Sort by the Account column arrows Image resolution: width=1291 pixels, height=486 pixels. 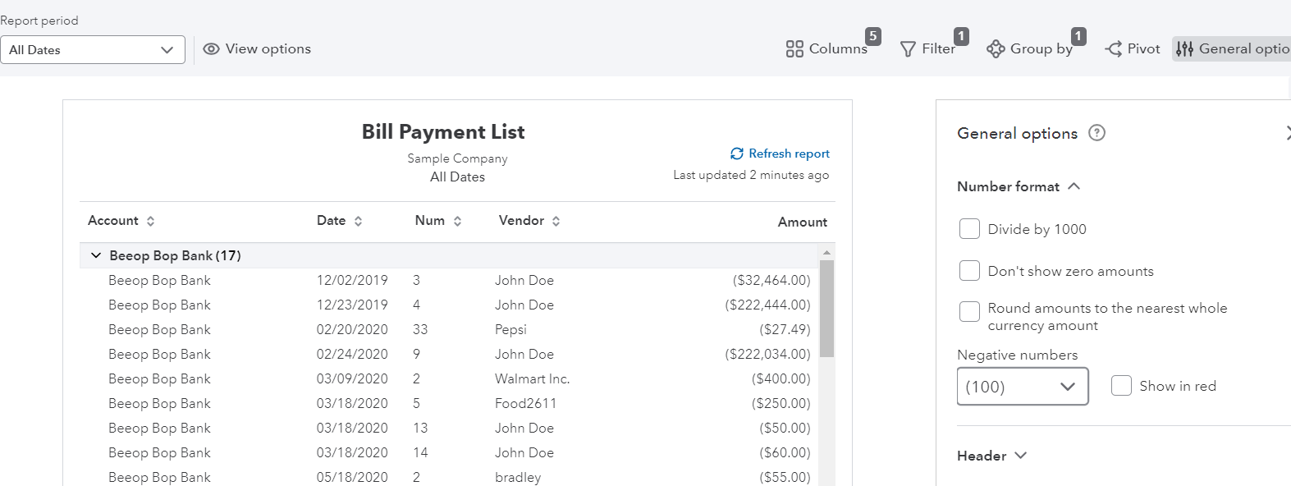click(x=150, y=221)
